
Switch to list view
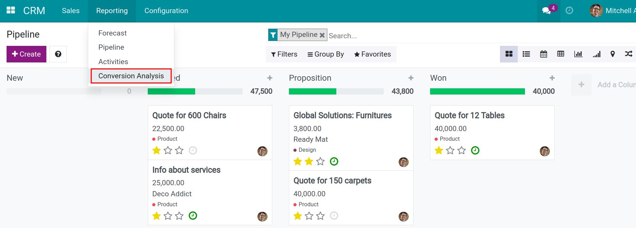point(526,54)
